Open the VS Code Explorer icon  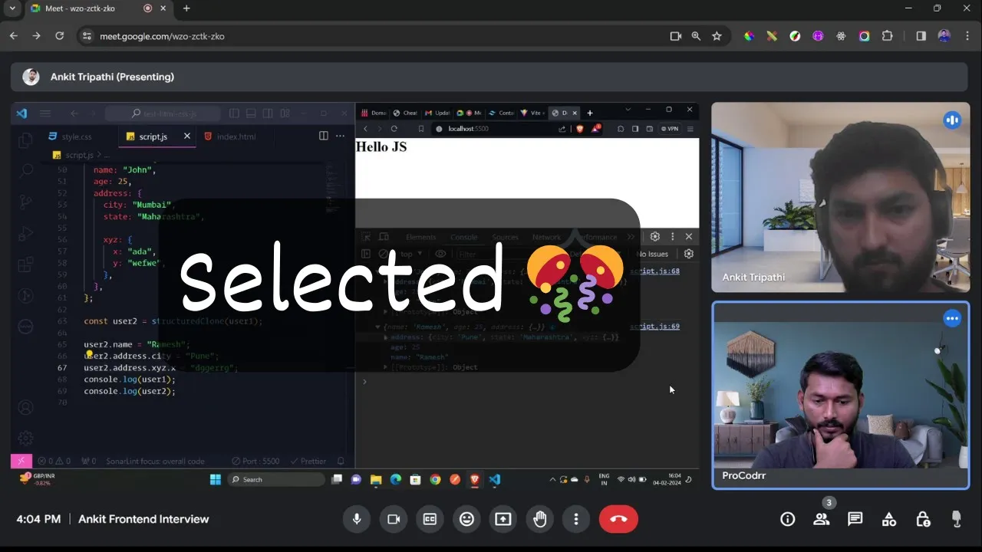click(x=25, y=140)
